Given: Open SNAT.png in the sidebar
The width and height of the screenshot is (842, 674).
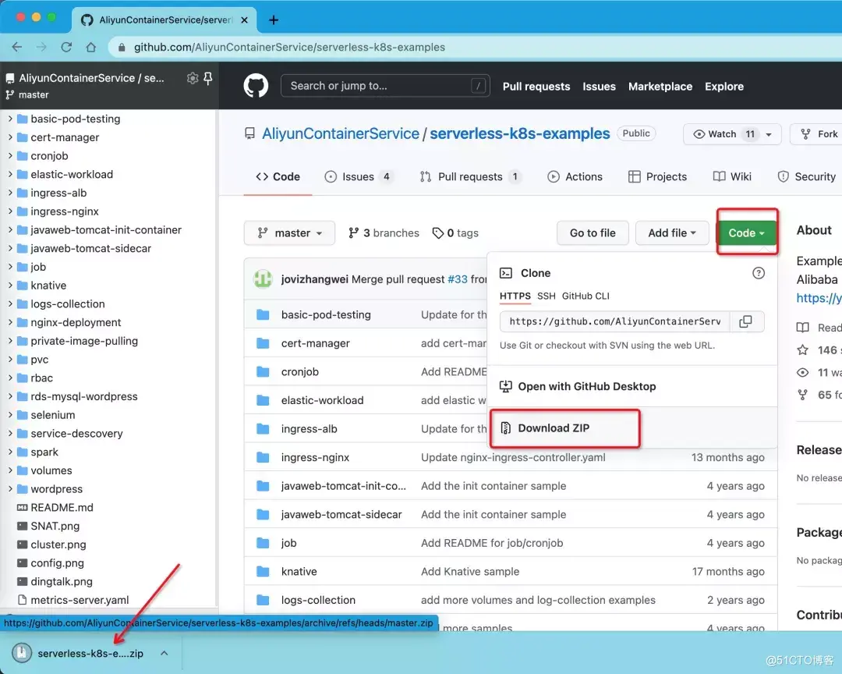Looking at the screenshot, I should click(55, 526).
